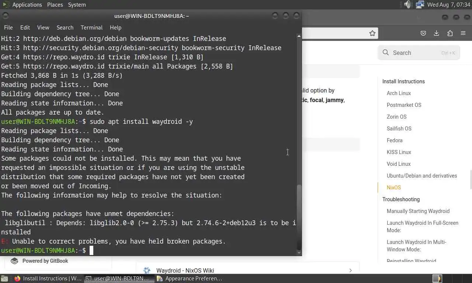Click the terminal title user@WIN-BDLT9NMHJ8A: ~

[152, 16]
